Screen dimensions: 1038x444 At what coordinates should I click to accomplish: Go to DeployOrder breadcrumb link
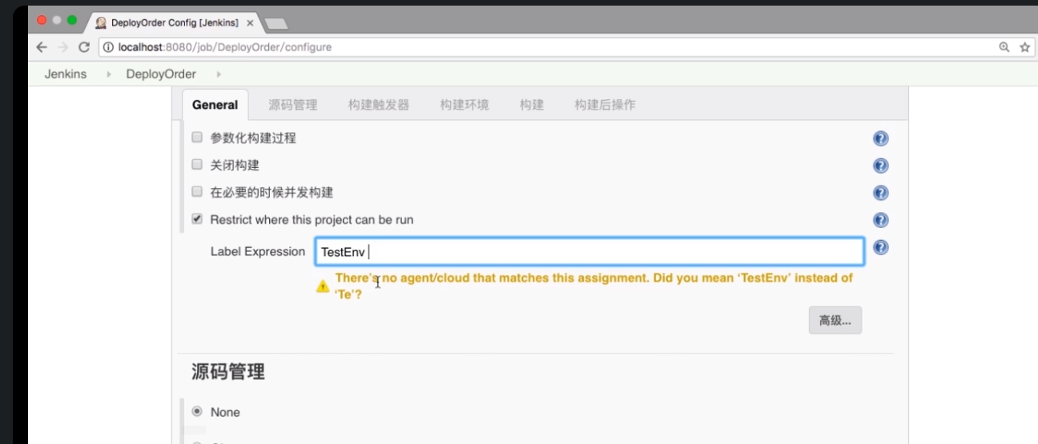click(161, 74)
